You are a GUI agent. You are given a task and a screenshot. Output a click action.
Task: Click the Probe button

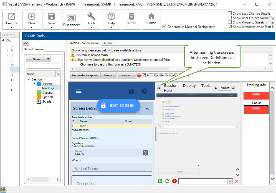(x=108, y=75)
